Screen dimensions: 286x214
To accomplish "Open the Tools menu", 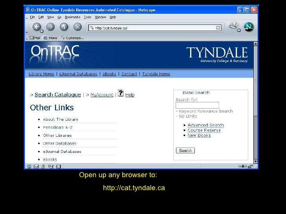I will pyautogui.click(x=87, y=17).
